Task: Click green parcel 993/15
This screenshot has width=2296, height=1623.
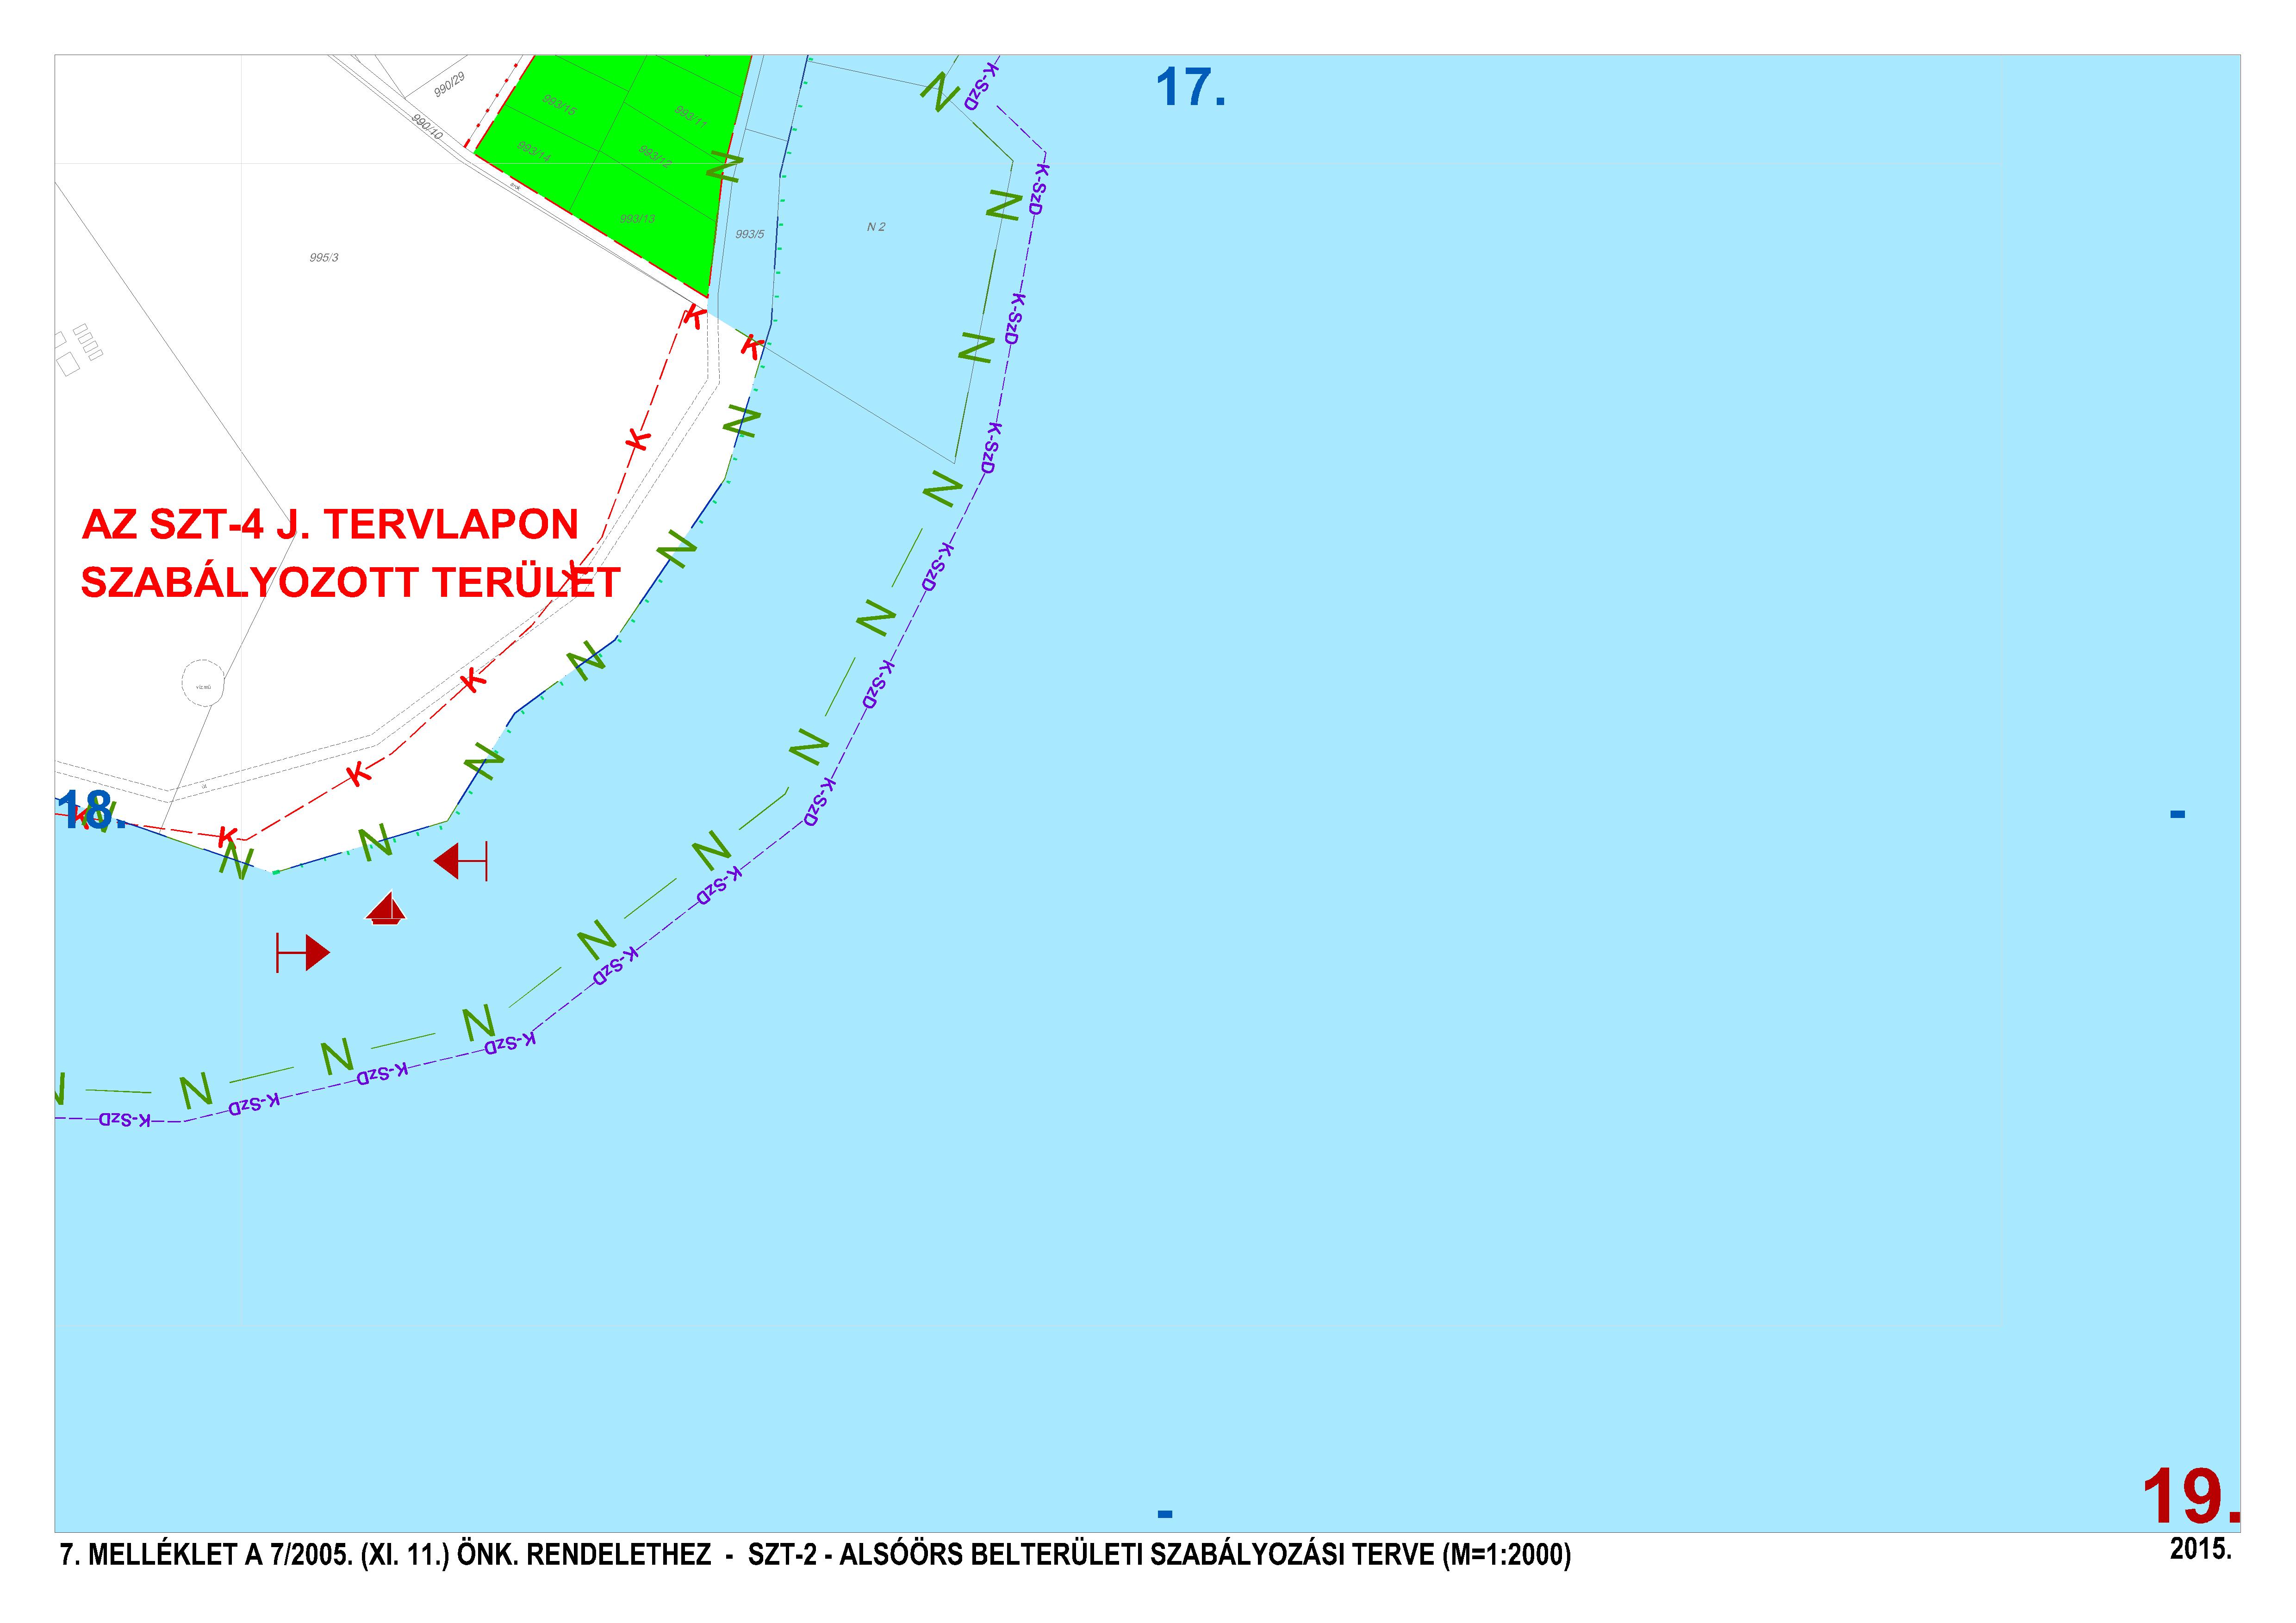Action: click(559, 104)
